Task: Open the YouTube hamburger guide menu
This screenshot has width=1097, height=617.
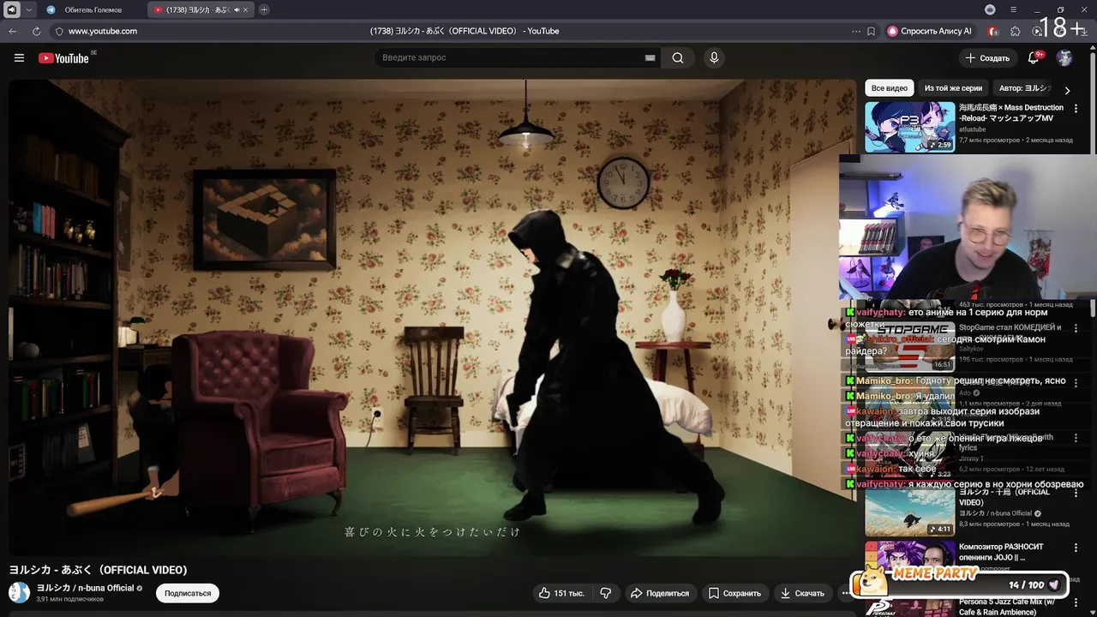Action: tap(19, 57)
